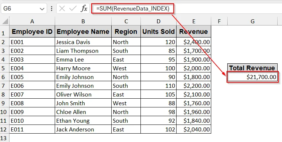Select column A header
This screenshot has width=282, height=142.
point(32,21)
